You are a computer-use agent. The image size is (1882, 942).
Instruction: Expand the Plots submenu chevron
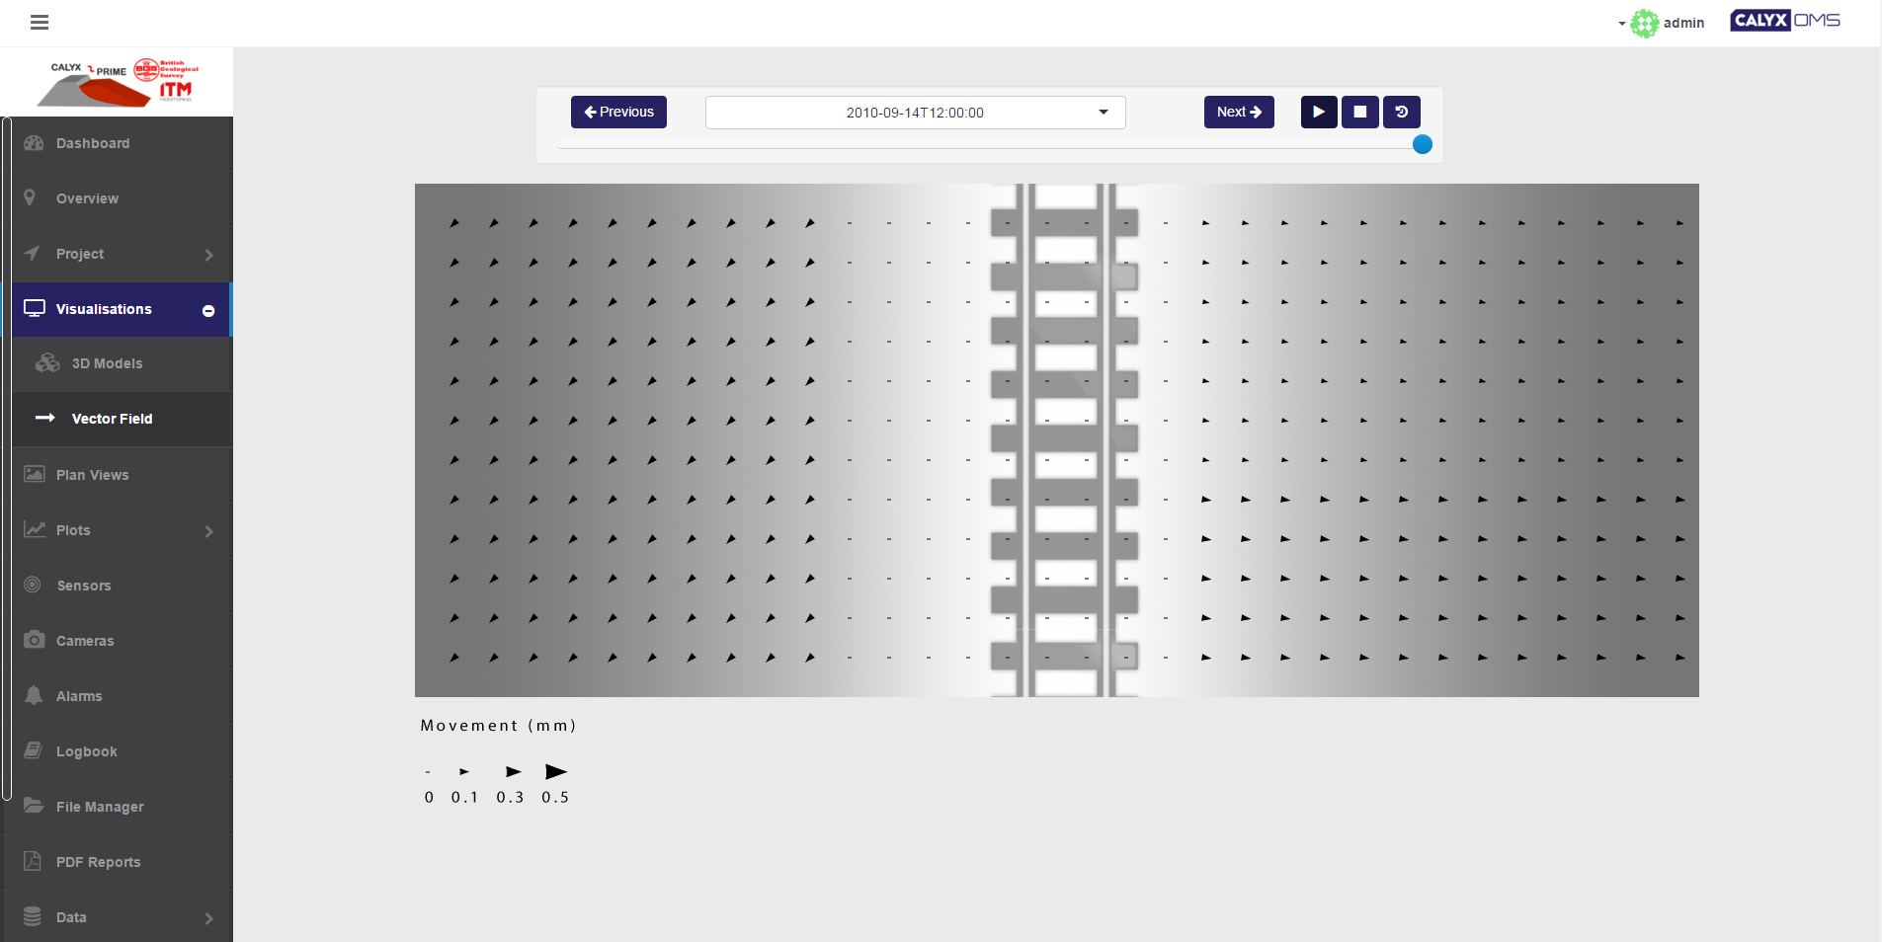point(208,531)
